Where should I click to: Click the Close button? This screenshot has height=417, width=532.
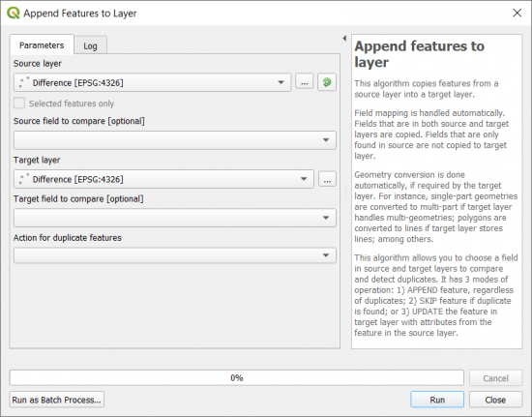(495, 400)
